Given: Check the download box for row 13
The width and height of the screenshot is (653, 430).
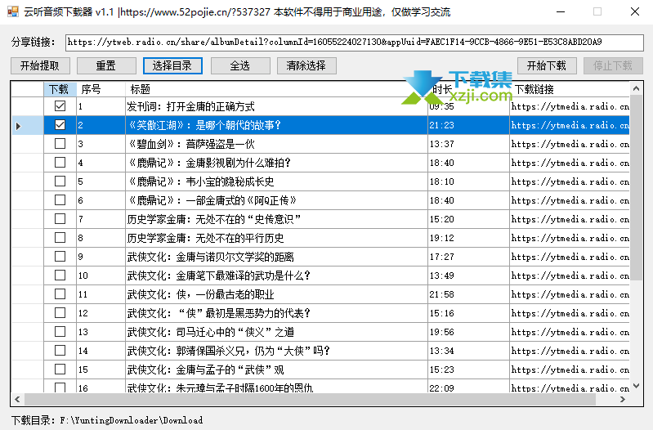Looking at the screenshot, I should tap(60, 332).
